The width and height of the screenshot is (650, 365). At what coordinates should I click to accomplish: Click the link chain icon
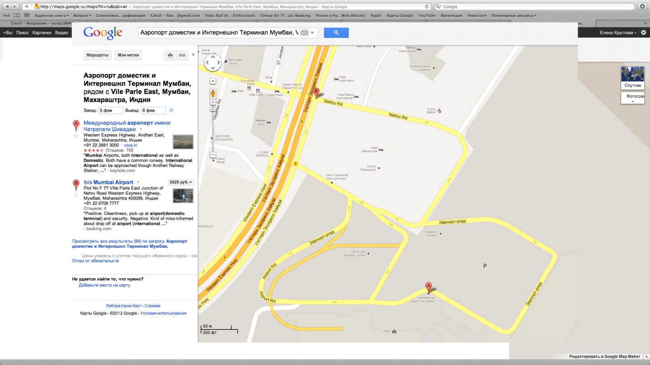point(182,55)
